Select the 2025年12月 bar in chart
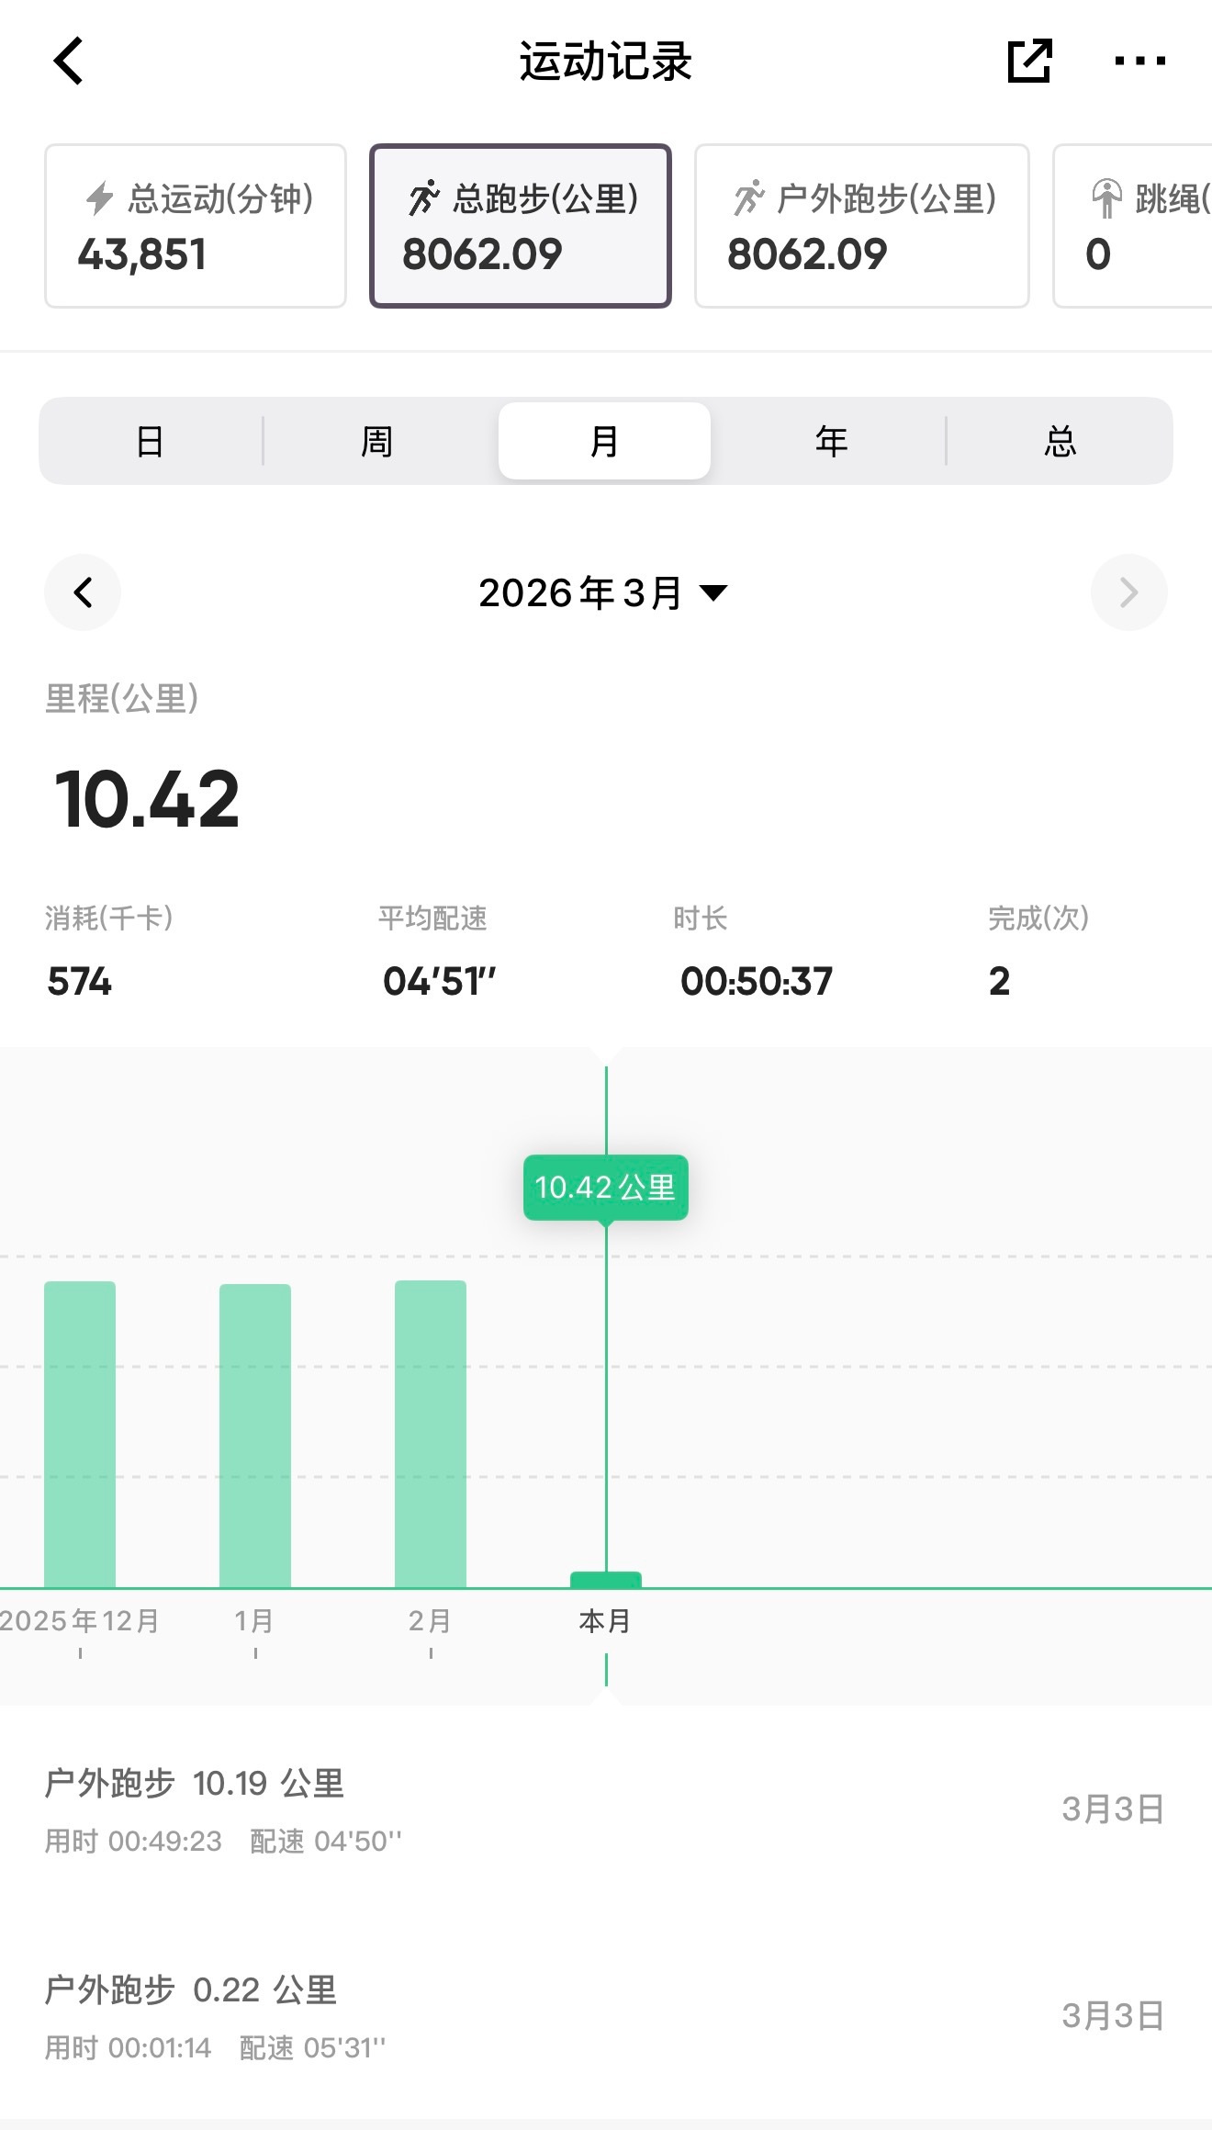The width and height of the screenshot is (1212, 2130). point(80,1434)
